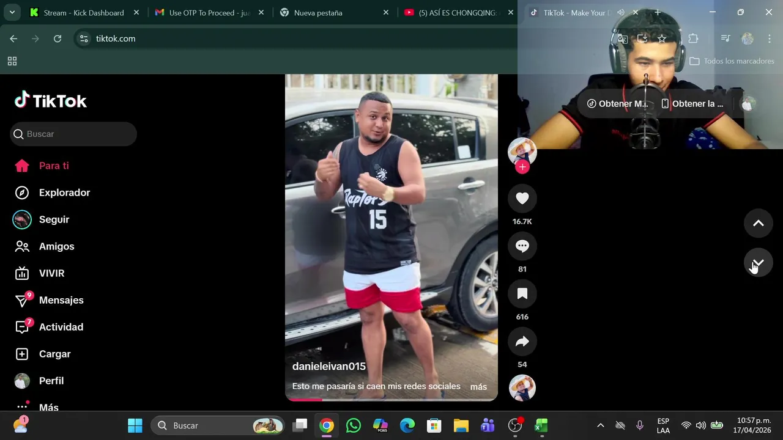This screenshot has width=783, height=440.
Task: Click the video progress bar
Action: (x=391, y=400)
